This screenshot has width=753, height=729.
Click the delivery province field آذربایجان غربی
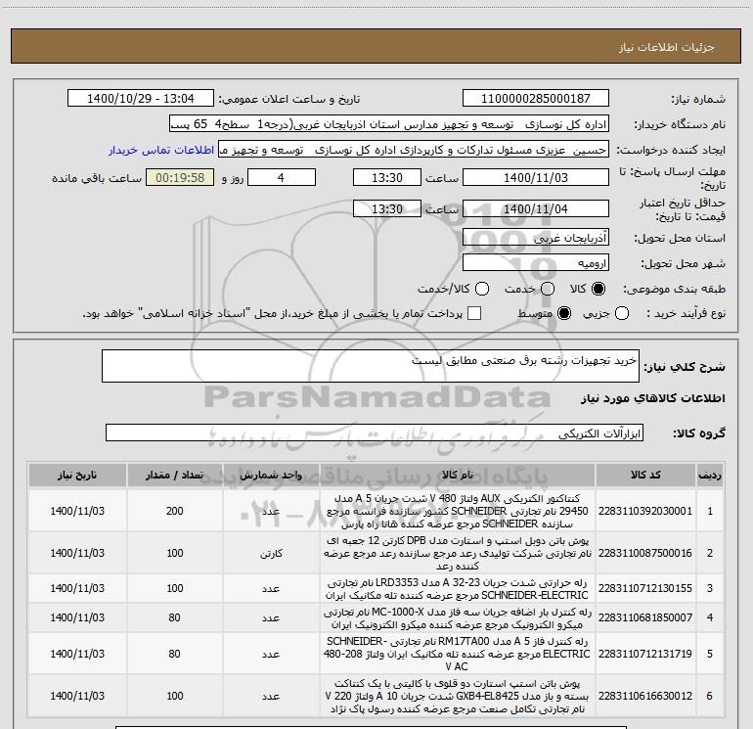[536, 238]
